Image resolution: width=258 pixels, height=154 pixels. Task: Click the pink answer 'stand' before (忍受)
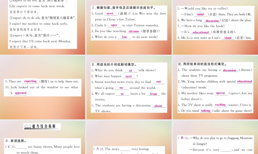[228, 38]
